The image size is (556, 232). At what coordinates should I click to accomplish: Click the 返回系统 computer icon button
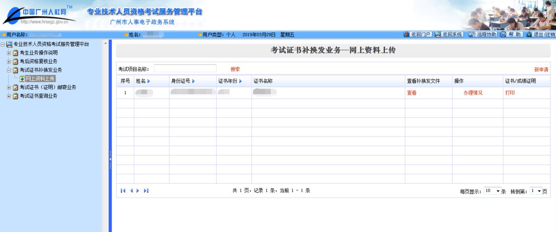coord(449,34)
